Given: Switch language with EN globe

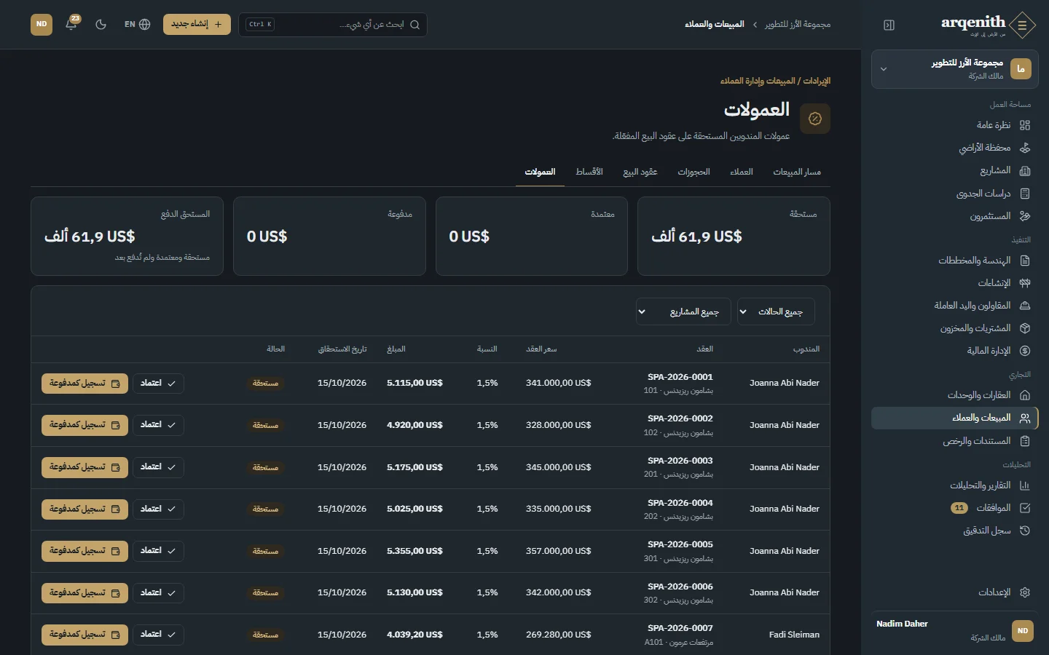Looking at the screenshot, I should click(137, 24).
